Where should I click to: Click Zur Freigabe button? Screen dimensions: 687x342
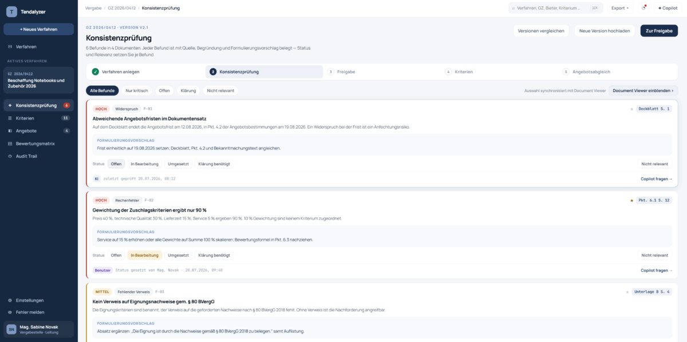(659, 31)
